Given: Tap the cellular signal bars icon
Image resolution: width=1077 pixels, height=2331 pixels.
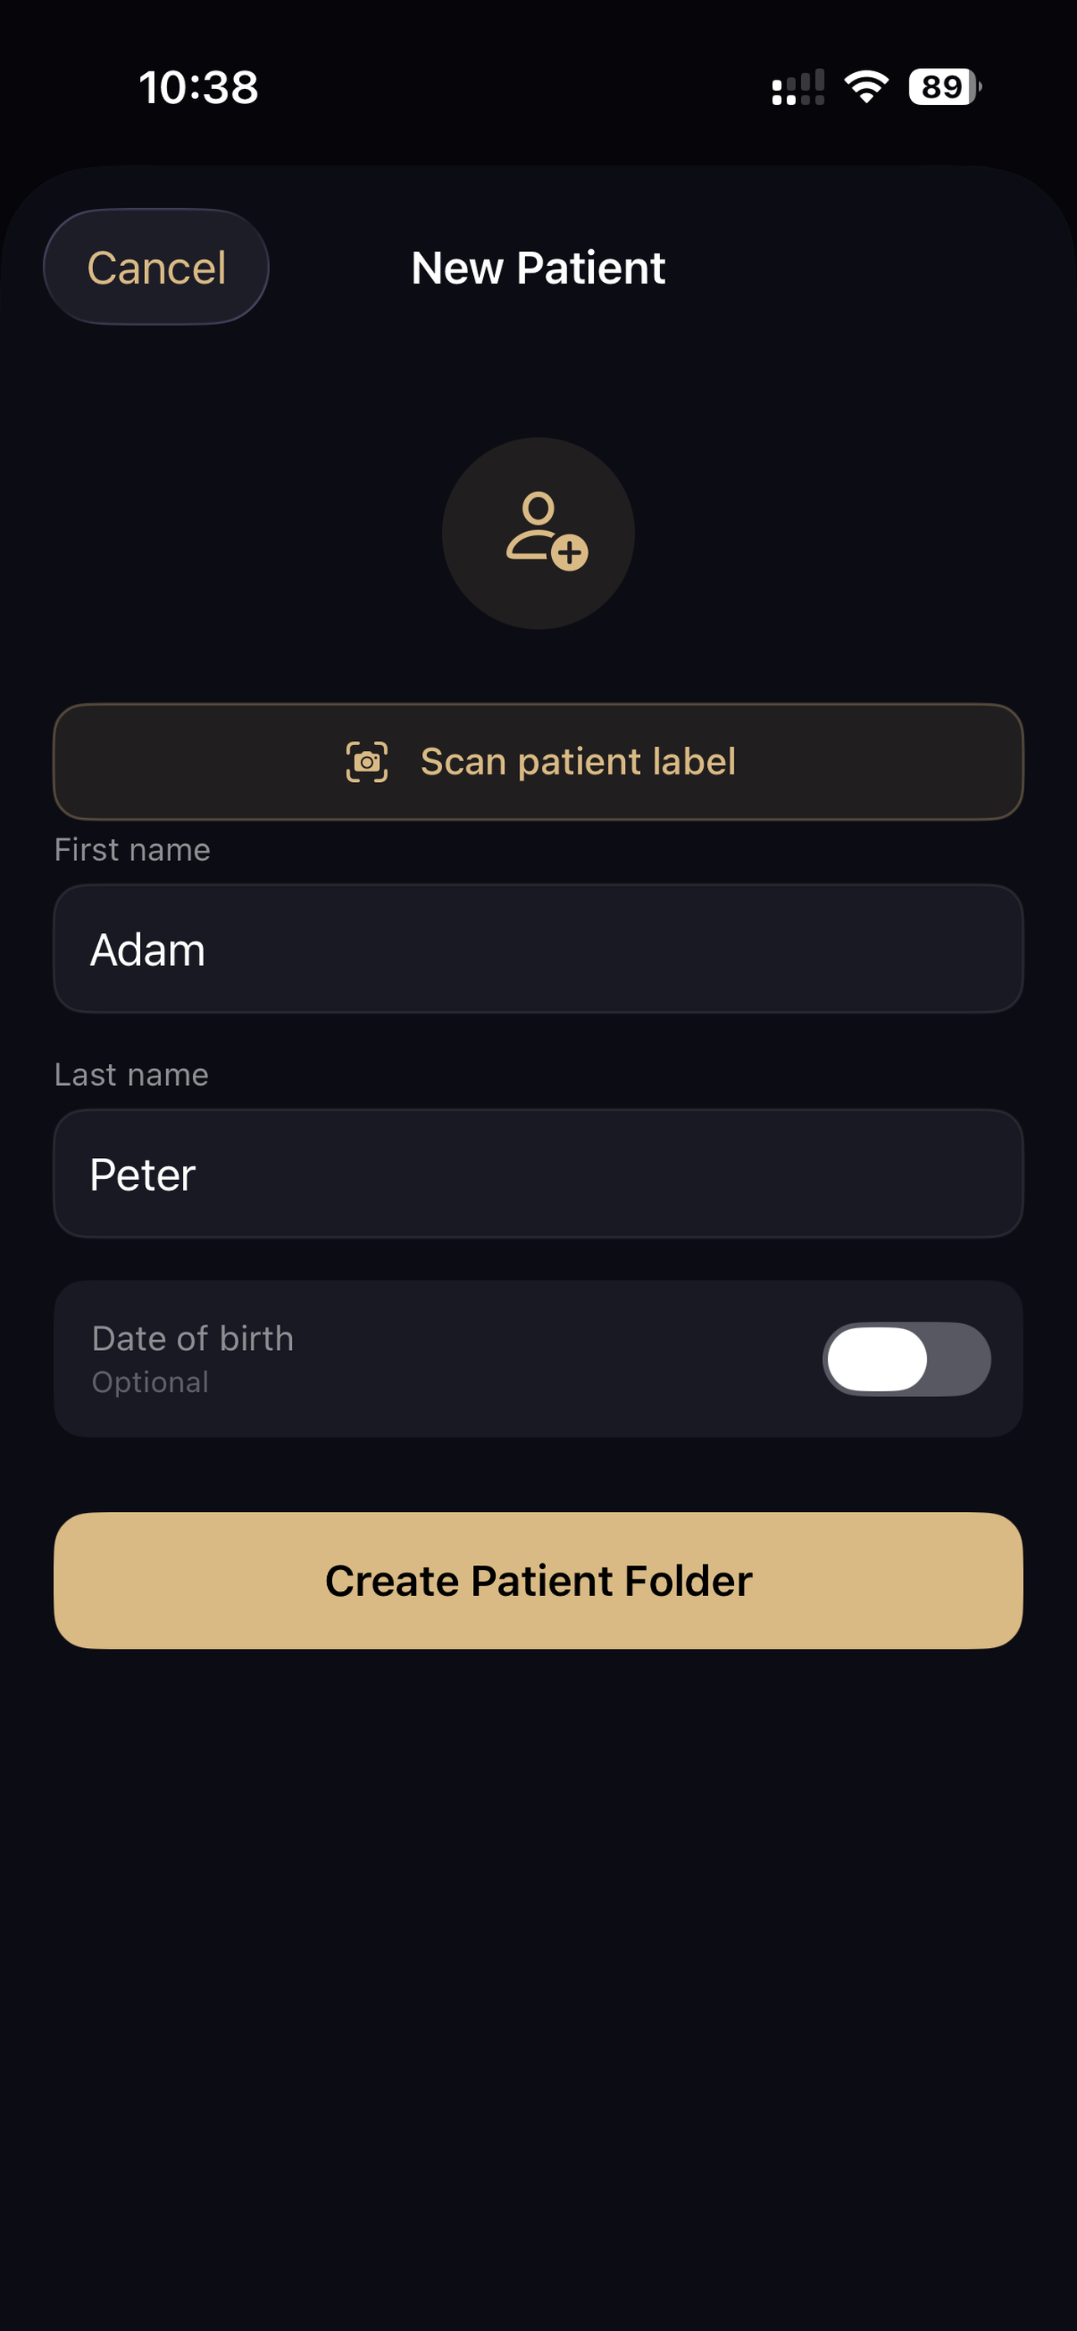Looking at the screenshot, I should pyautogui.click(x=798, y=87).
